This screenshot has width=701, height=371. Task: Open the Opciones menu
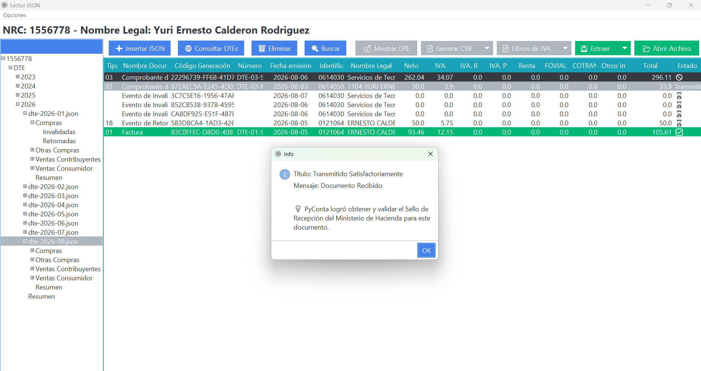point(15,15)
